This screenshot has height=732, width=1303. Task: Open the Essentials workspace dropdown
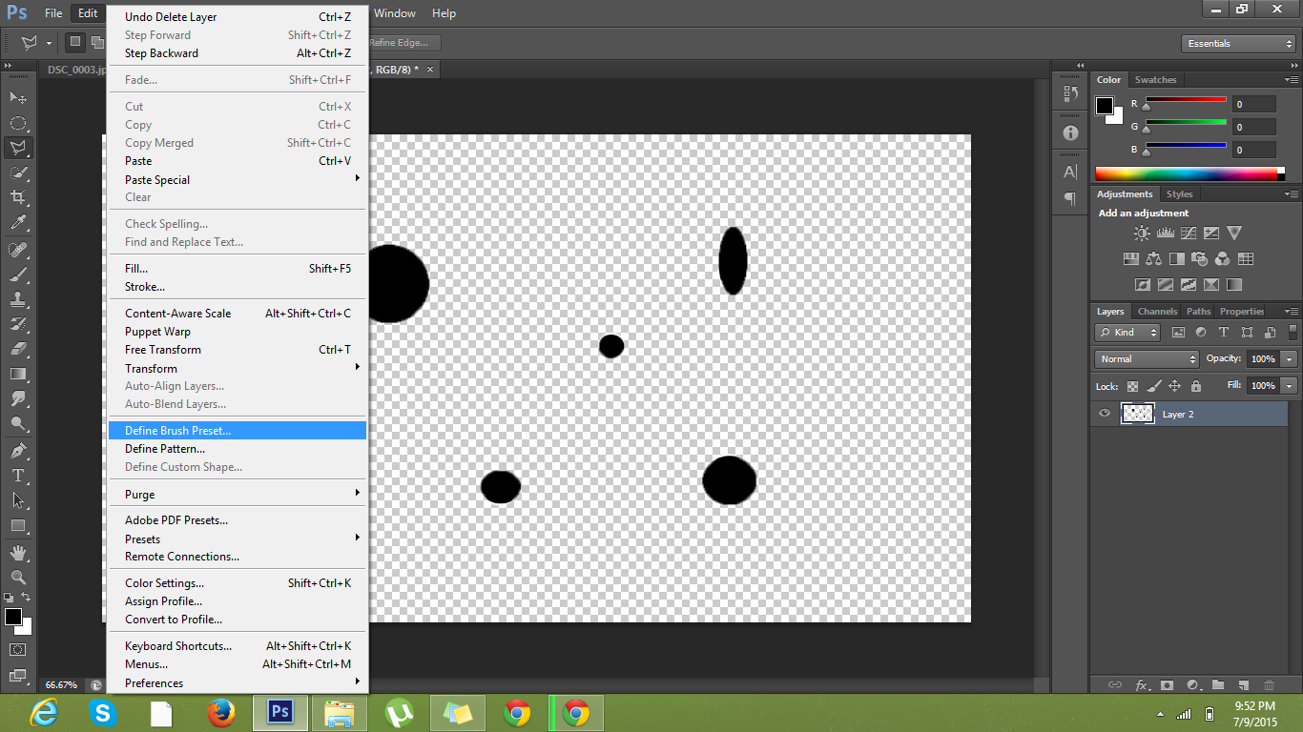(1238, 44)
